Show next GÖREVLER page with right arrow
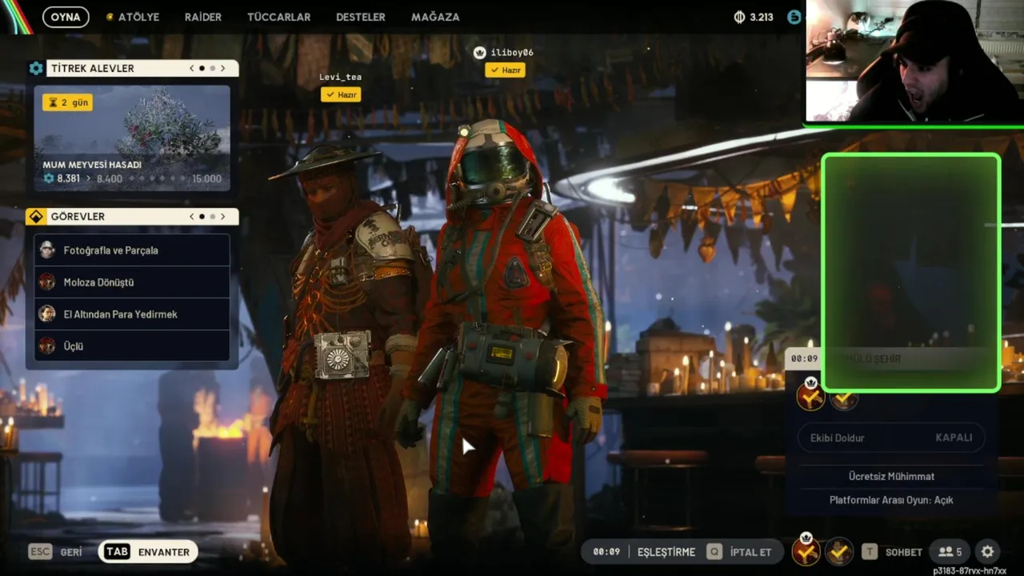Viewport: 1024px width, 576px height. [222, 217]
